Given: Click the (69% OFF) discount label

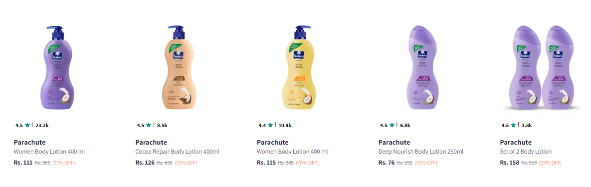Looking at the screenshot, I should coord(550,163).
